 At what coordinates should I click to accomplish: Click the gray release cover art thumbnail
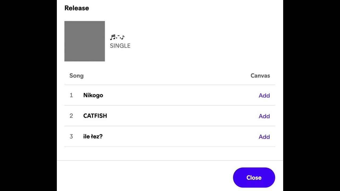84,41
